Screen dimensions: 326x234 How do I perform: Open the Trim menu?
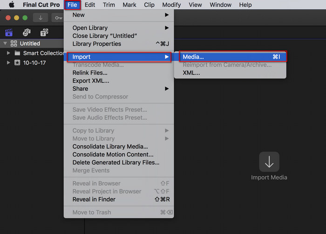click(x=109, y=5)
